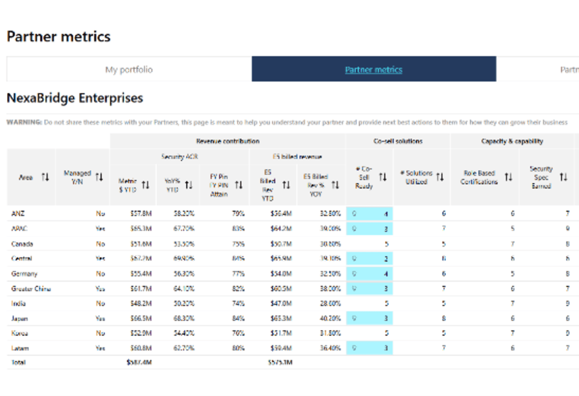The height and width of the screenshot is (396, 579).
Task: Click the Total row label
Action: (x=19, y=362)
